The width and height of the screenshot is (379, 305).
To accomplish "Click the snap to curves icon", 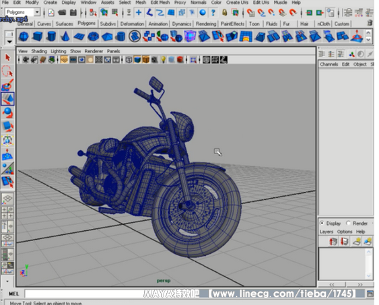I will [261, 12].
